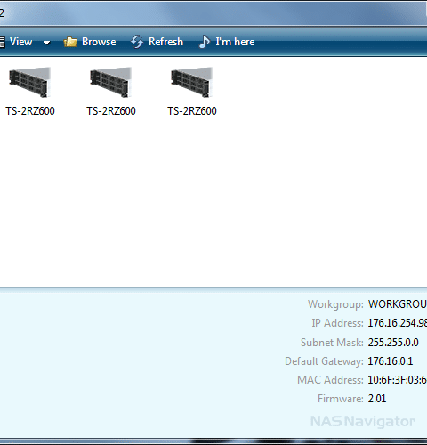Click the Browse folder icon
This screenshot has width=427, height=445.
click(x=70, y=42)
